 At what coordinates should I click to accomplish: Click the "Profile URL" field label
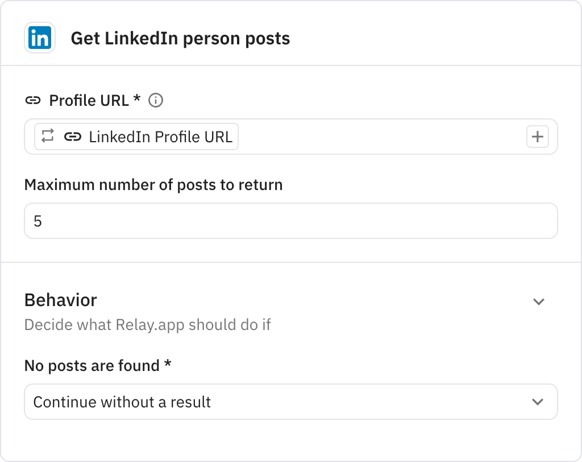89,101
